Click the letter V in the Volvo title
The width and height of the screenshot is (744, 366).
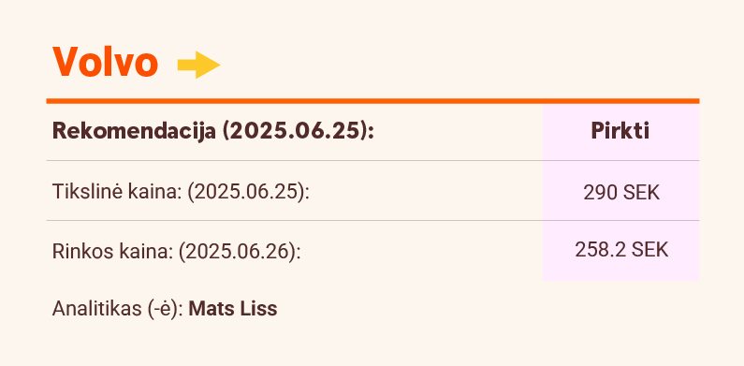click(65, 62)
